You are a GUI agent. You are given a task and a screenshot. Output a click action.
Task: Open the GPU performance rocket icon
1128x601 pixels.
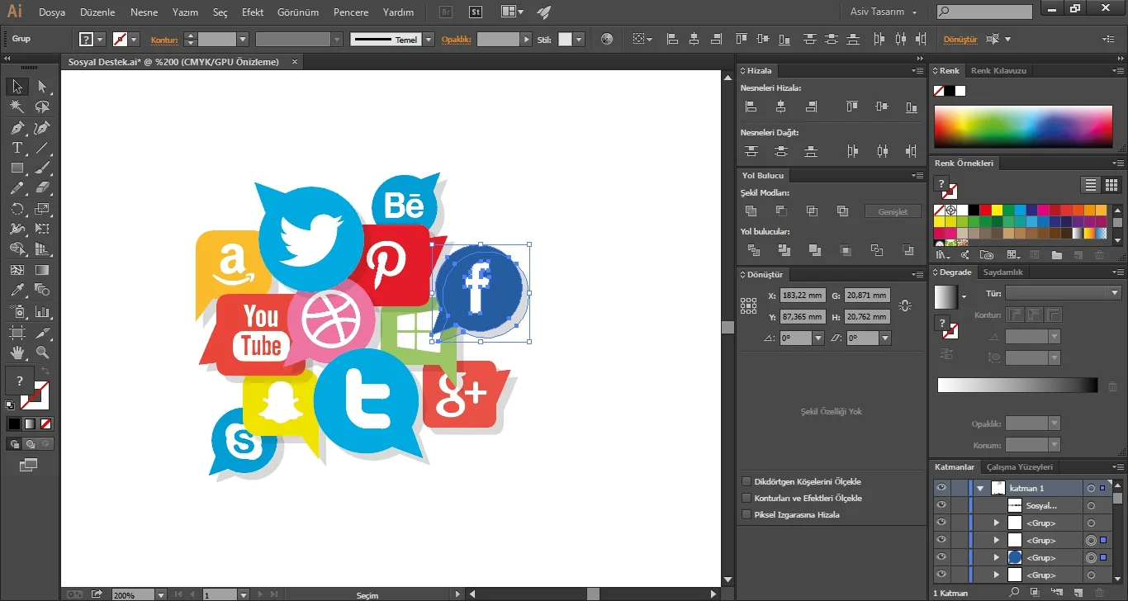click(x=543, y=12)
